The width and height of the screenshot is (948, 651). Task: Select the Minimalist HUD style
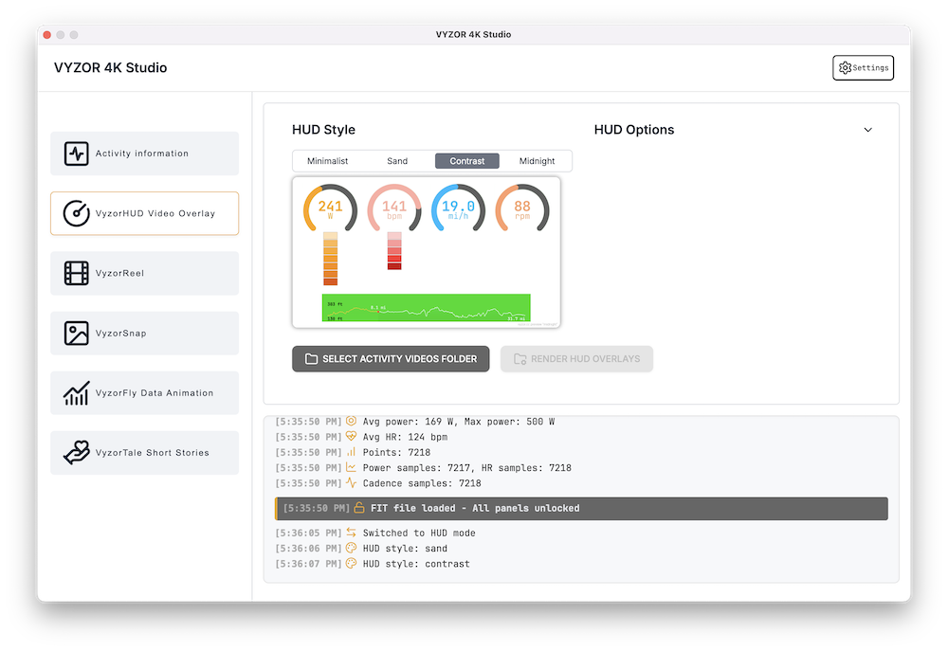(327, 161)
